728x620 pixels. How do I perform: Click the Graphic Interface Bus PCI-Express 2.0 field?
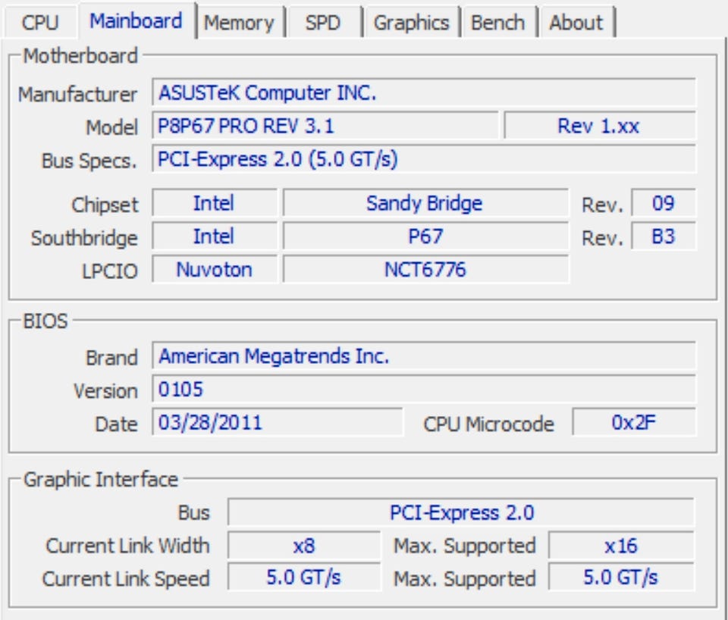pyautogui.click(x=461, y=512)
